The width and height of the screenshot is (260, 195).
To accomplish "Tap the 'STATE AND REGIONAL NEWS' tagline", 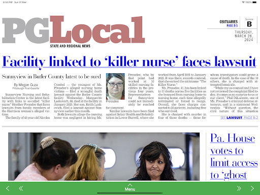I will point(70,46).
